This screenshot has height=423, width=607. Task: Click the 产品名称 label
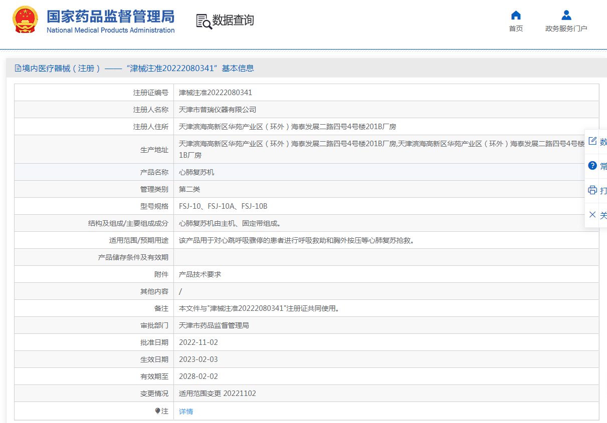coord(154,172)
